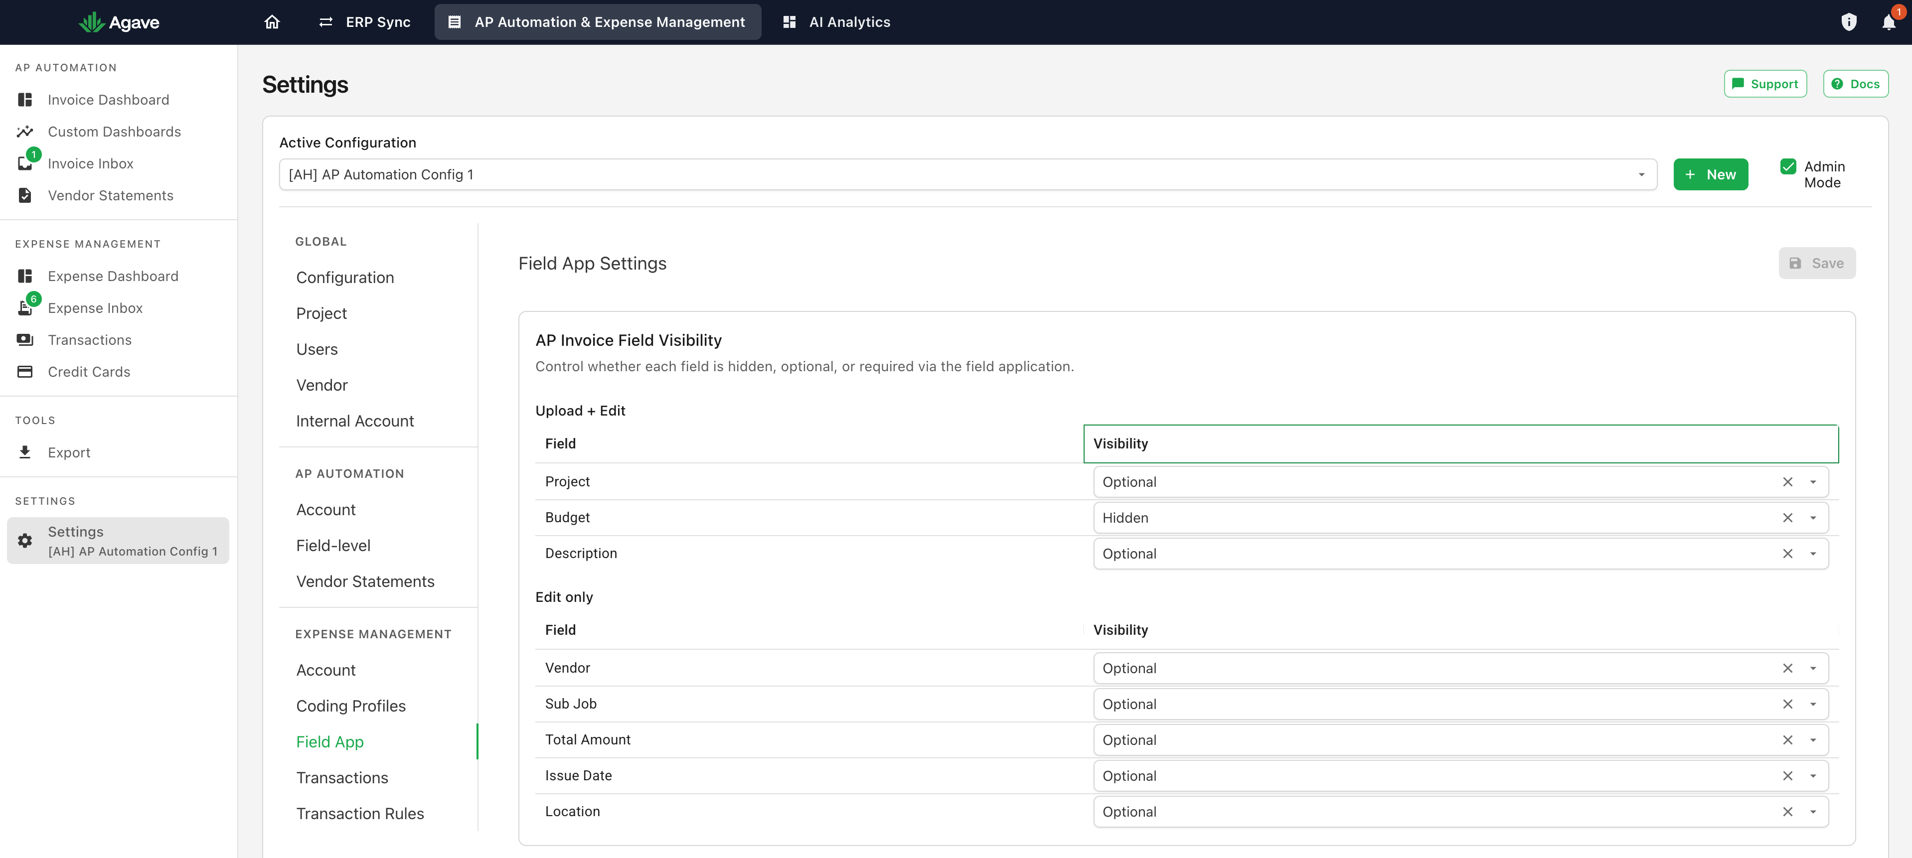1912x858 pixels.
Task: Click the Settings gear icon in sidebar
Action: coord(25,540)
